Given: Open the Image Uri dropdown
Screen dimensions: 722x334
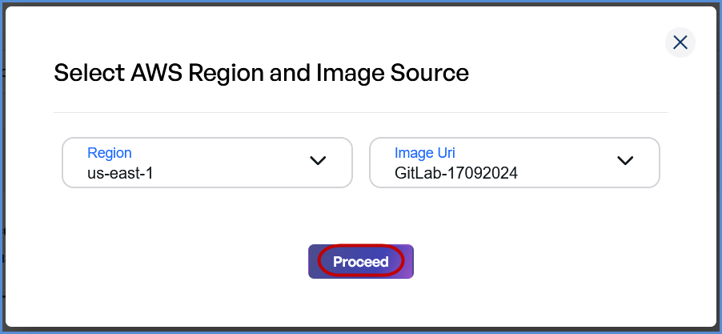Looking at the screenshot, I should click(514, 163).
